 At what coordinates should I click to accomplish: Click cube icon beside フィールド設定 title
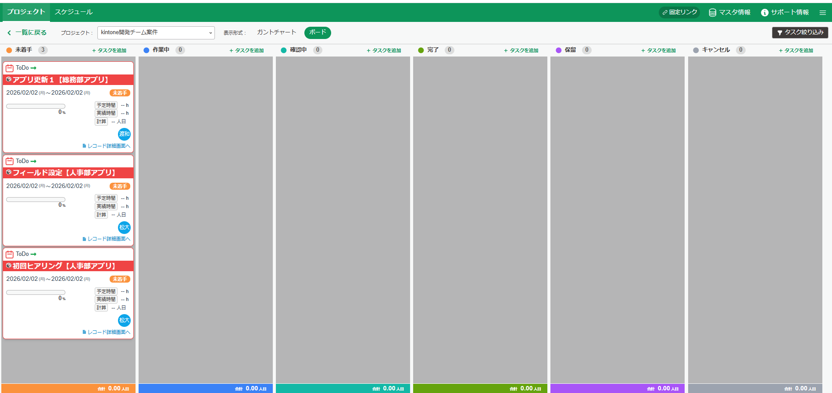coord(9,173)
